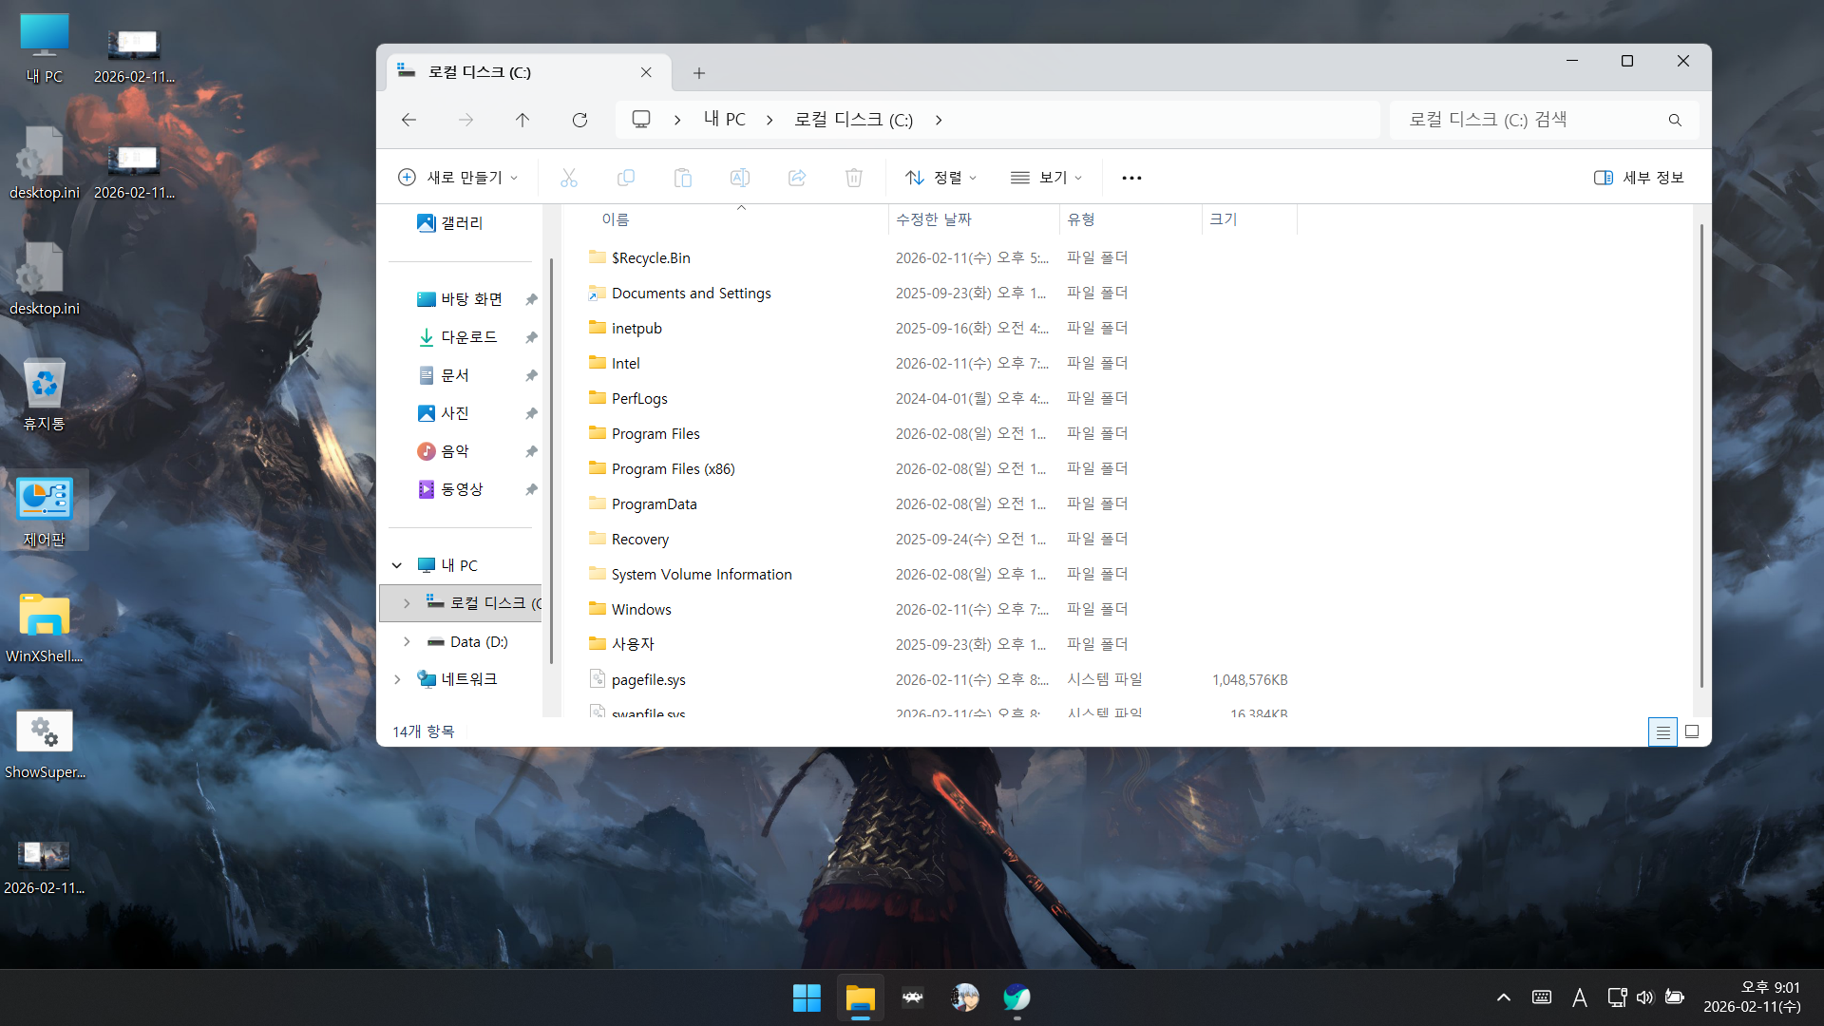Toggle the 세부 정보 details pane
The height and width of the screenshot is (1026, 1824).
1639,178
